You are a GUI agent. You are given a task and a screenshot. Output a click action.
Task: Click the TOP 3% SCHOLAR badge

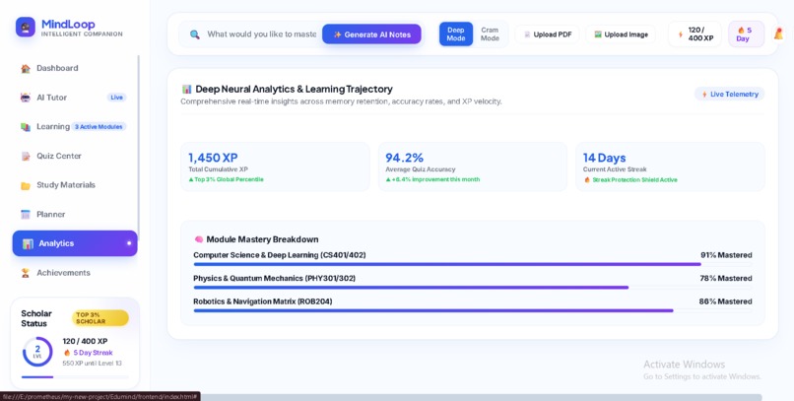point(100,318)
